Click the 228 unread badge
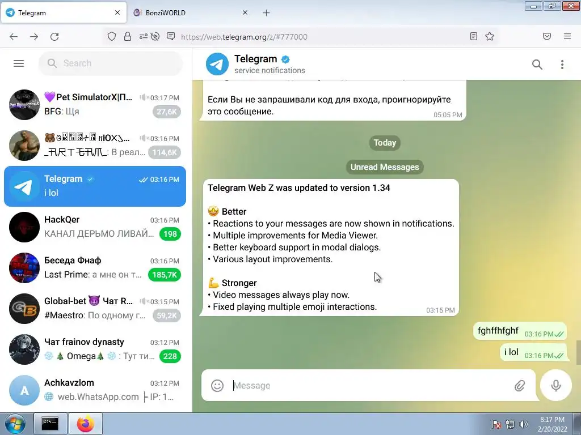 click(170, 356)
